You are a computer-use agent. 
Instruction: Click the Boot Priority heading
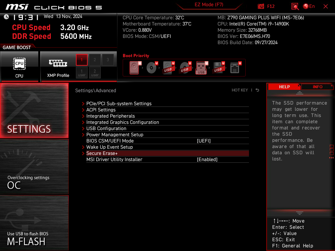136,56
